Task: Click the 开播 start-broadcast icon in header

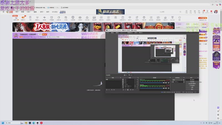Action: coord(199,11)
